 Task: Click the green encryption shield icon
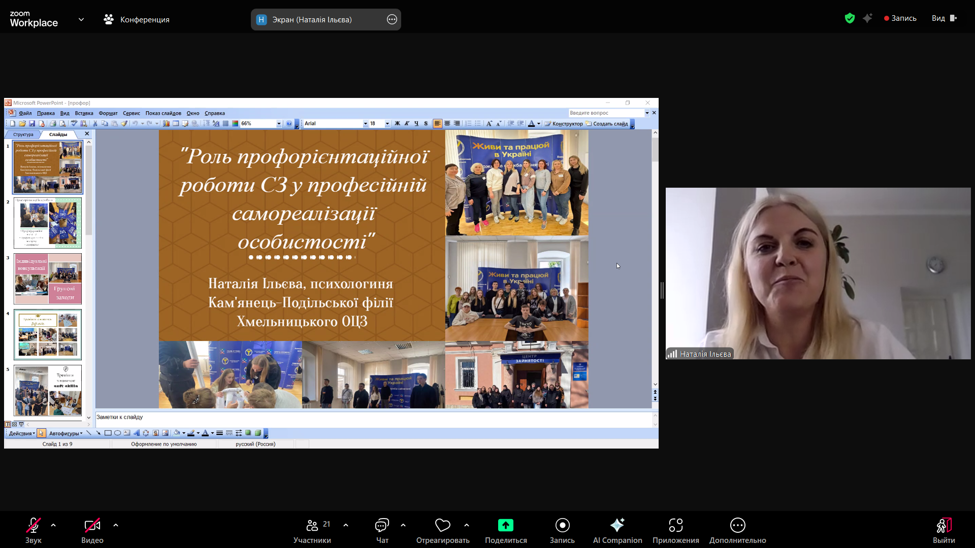(850, 18)
